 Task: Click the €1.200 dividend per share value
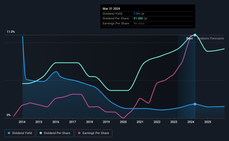(138, 19)
